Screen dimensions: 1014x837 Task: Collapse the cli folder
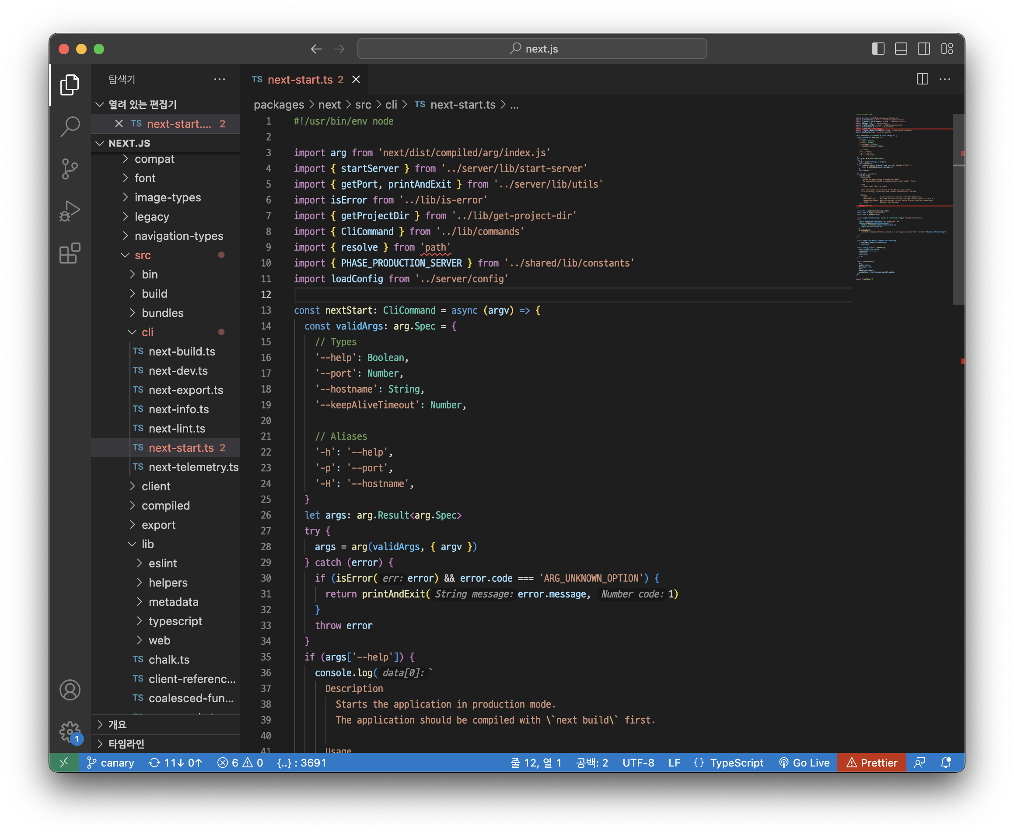pos(165,332)
